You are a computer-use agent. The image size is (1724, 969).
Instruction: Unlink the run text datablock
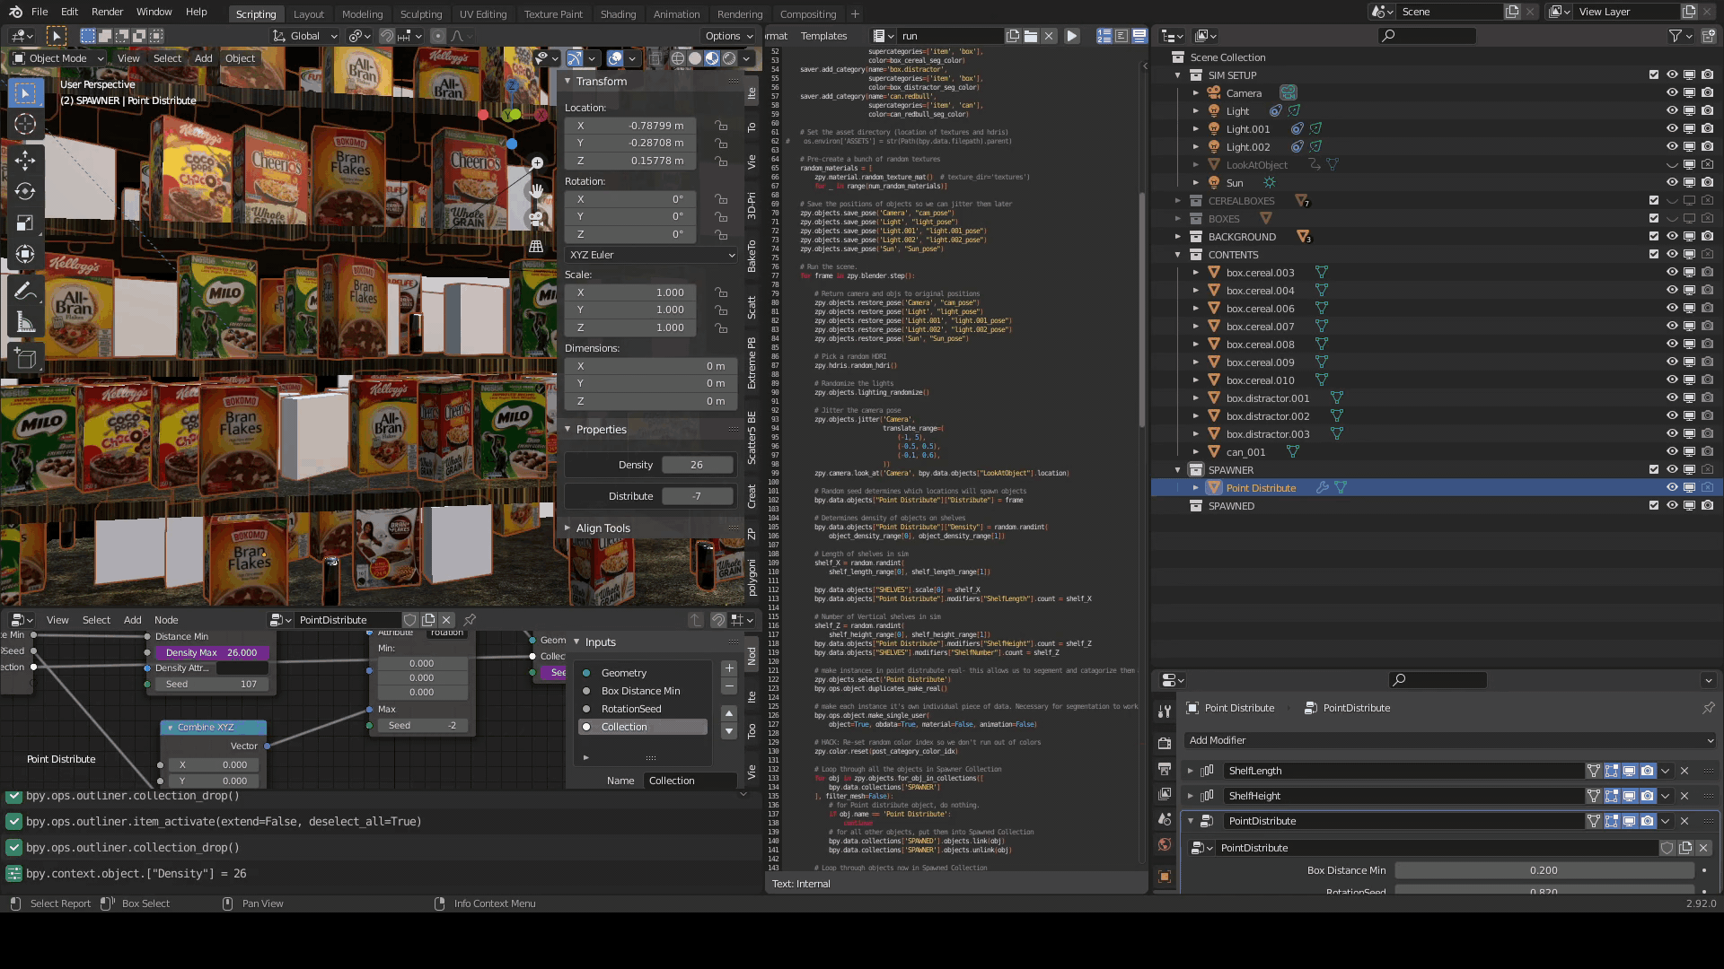[x=1049, y=36]
